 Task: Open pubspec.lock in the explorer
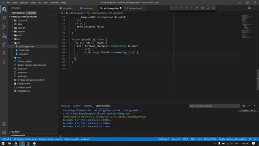click(24, 84)
